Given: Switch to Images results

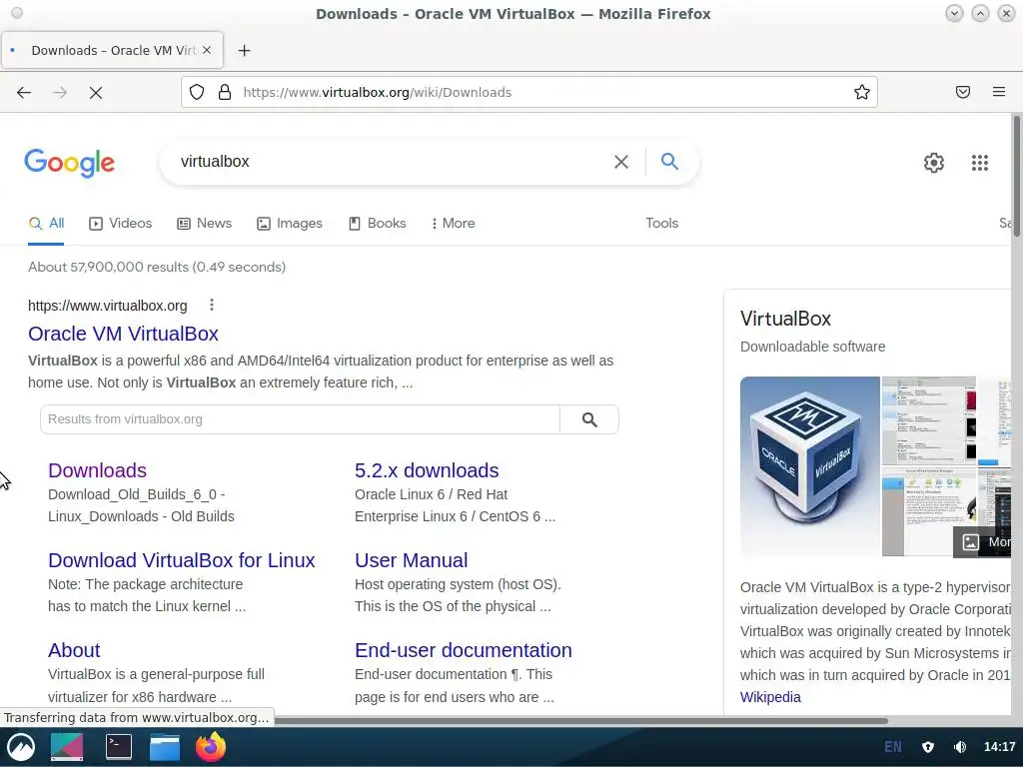Looking at the screenshot, I should (290, 223).
